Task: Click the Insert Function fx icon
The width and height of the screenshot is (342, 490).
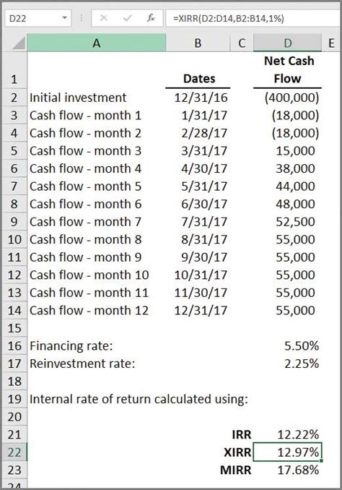Action: 151,19
